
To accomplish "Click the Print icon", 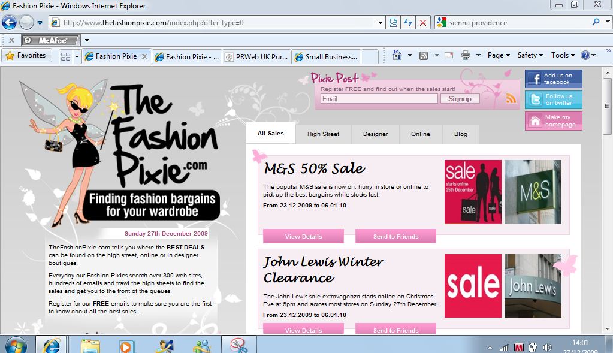I will pos(465,55).
